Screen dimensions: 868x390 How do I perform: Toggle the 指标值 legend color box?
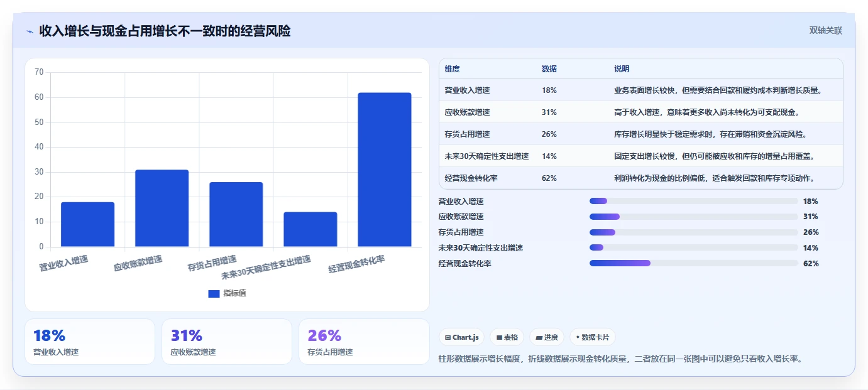click(x=214, y=293)
